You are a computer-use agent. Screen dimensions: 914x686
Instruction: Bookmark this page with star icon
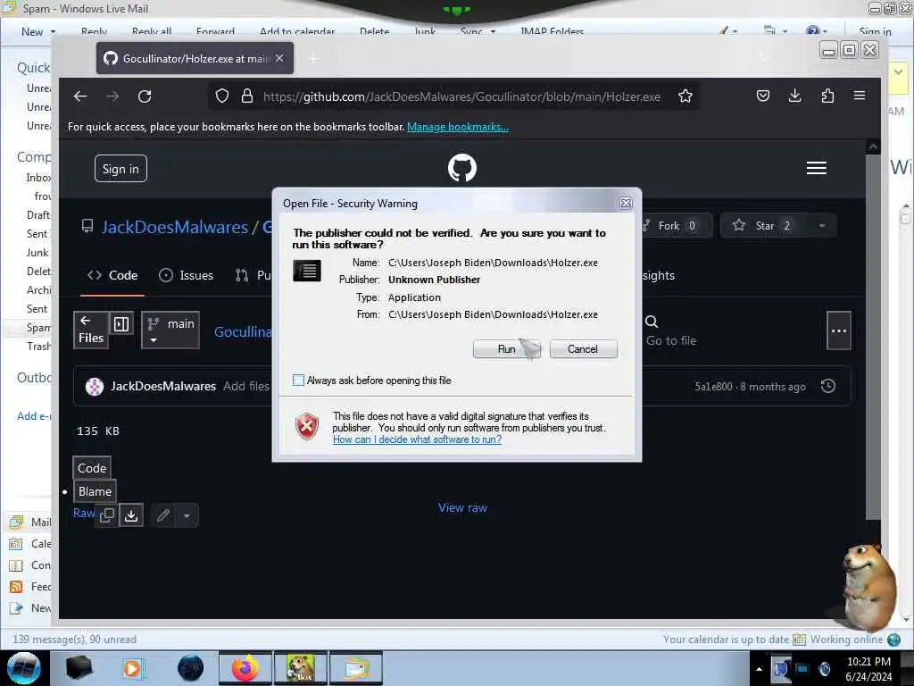pyautogui.click(x=685, y=96)
